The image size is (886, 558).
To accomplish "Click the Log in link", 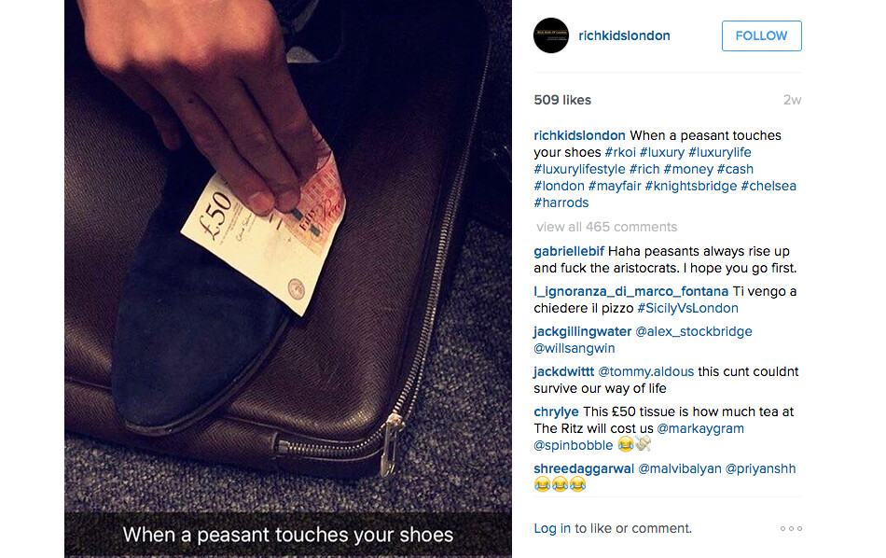I will tap(552, 528).
